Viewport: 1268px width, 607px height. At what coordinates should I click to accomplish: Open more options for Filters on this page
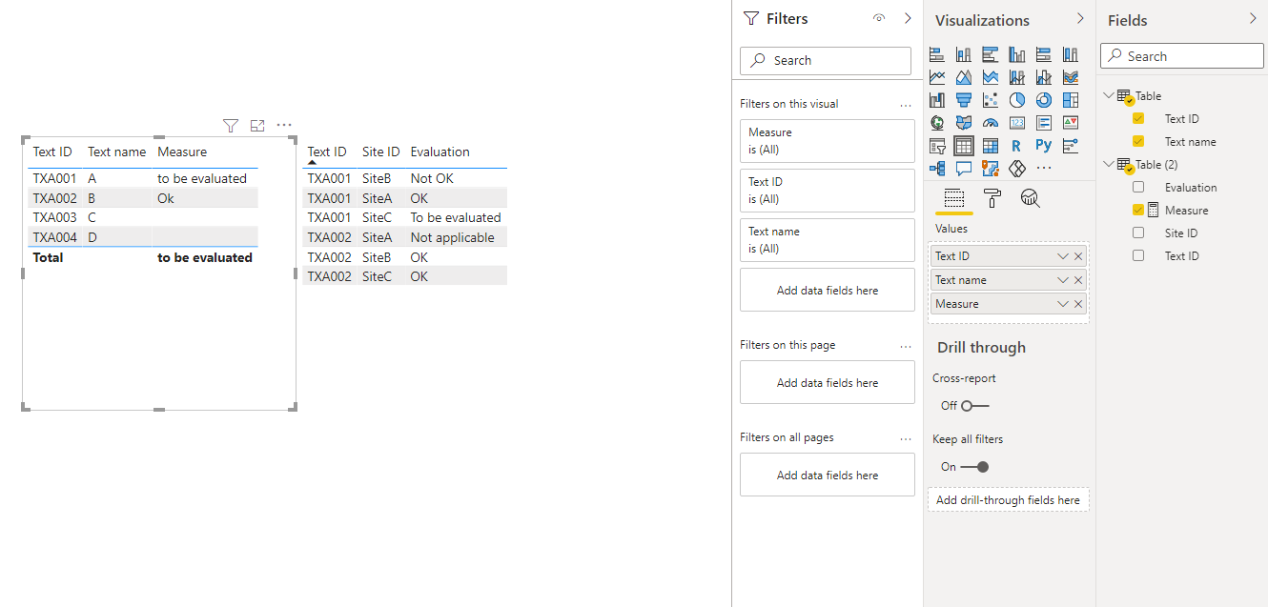tap(906, 345)
